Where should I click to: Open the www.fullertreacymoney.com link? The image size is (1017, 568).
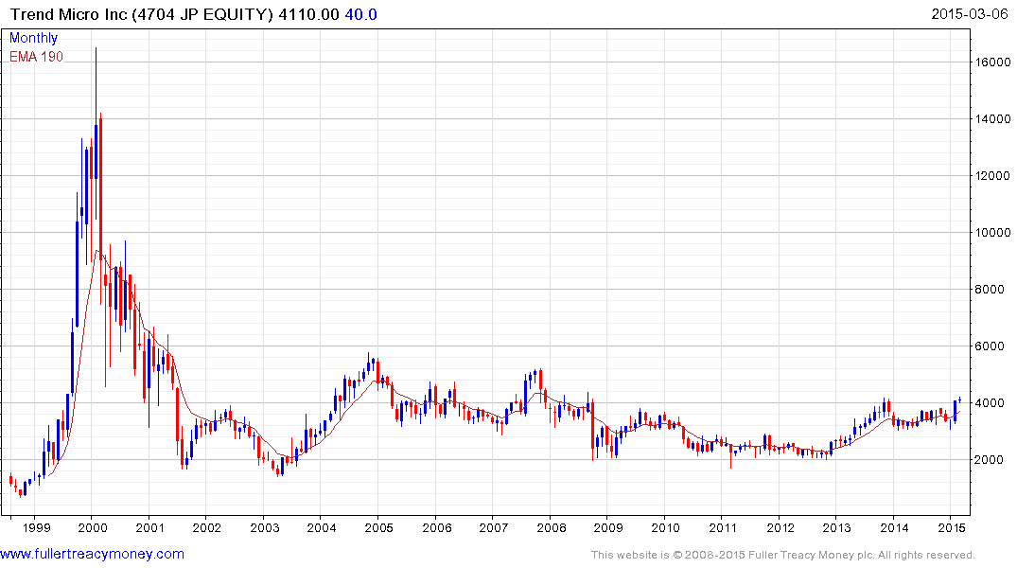92,554
